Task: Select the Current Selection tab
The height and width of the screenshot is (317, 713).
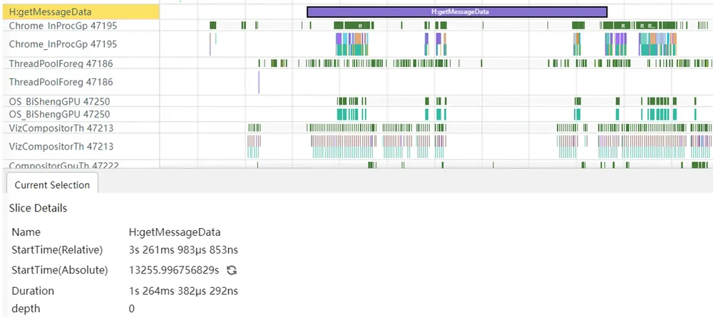Action: (52, 185)
